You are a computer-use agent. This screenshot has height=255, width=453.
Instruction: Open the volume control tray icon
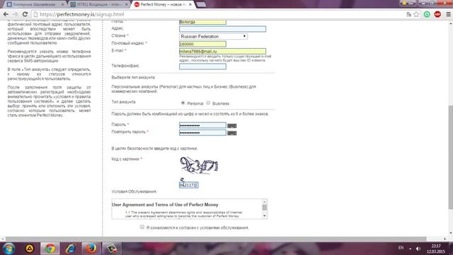418,249
